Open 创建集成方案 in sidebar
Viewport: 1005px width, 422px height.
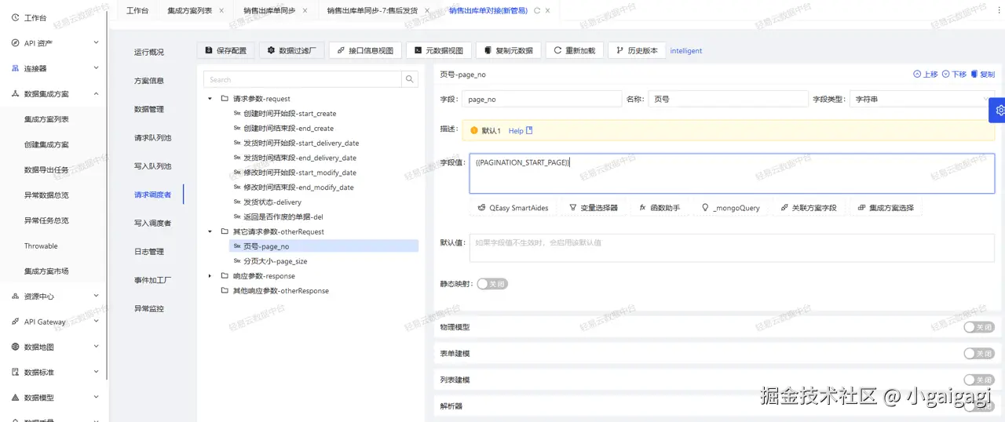(46, 144)
